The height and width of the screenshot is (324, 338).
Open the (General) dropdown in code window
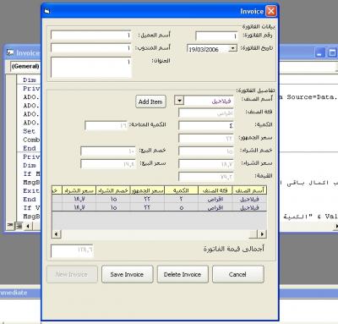tap(25, 66)
